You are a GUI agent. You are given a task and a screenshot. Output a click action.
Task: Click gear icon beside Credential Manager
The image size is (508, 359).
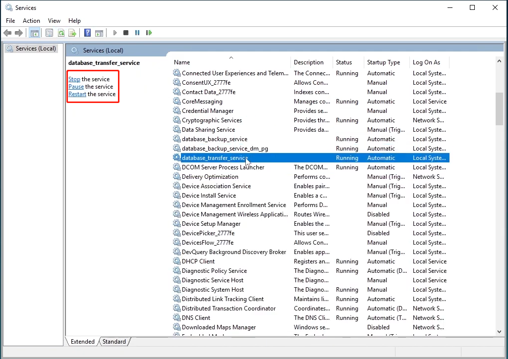click(176, 111)
